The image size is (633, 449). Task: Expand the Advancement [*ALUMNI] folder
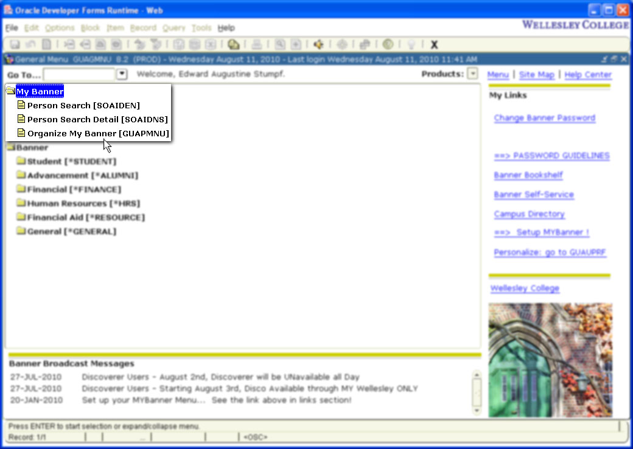tap(21, 175)
